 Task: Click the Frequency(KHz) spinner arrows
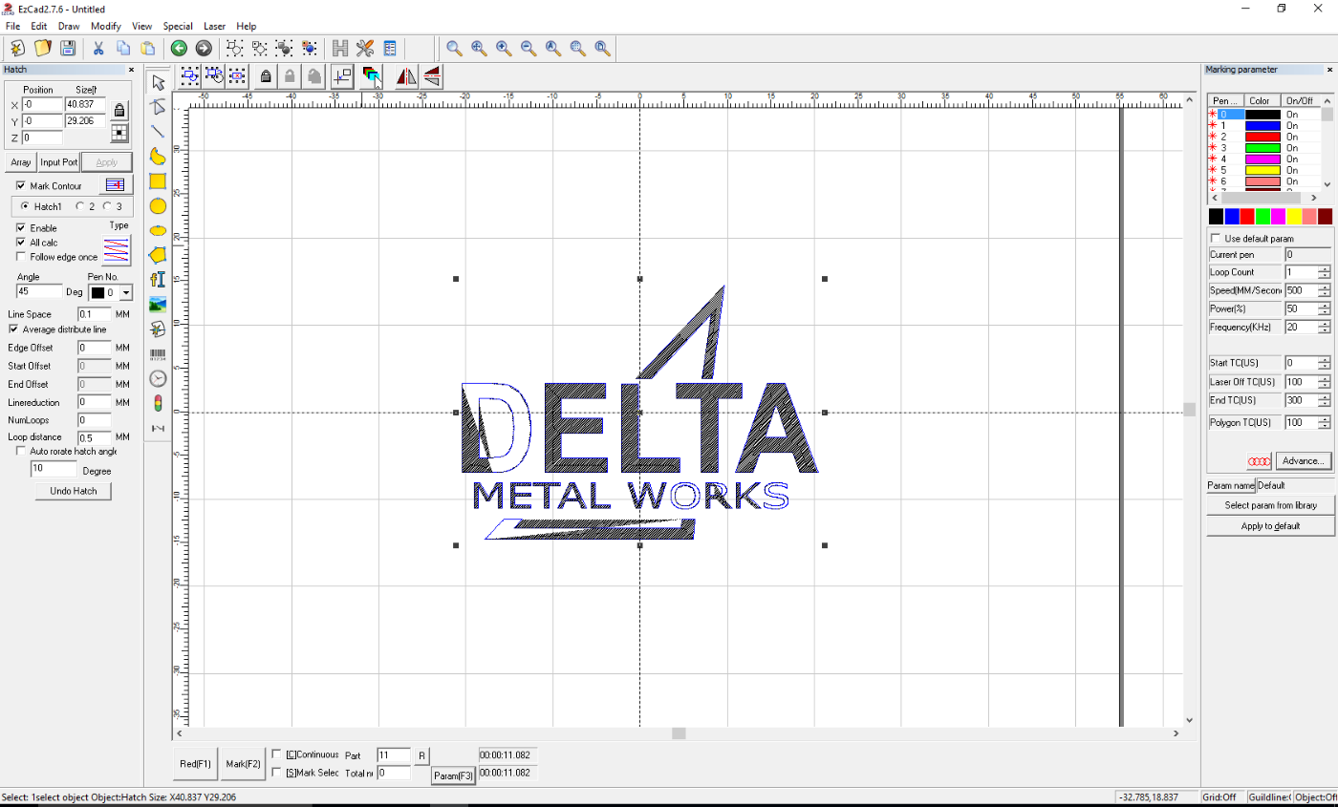[1324, 327]
